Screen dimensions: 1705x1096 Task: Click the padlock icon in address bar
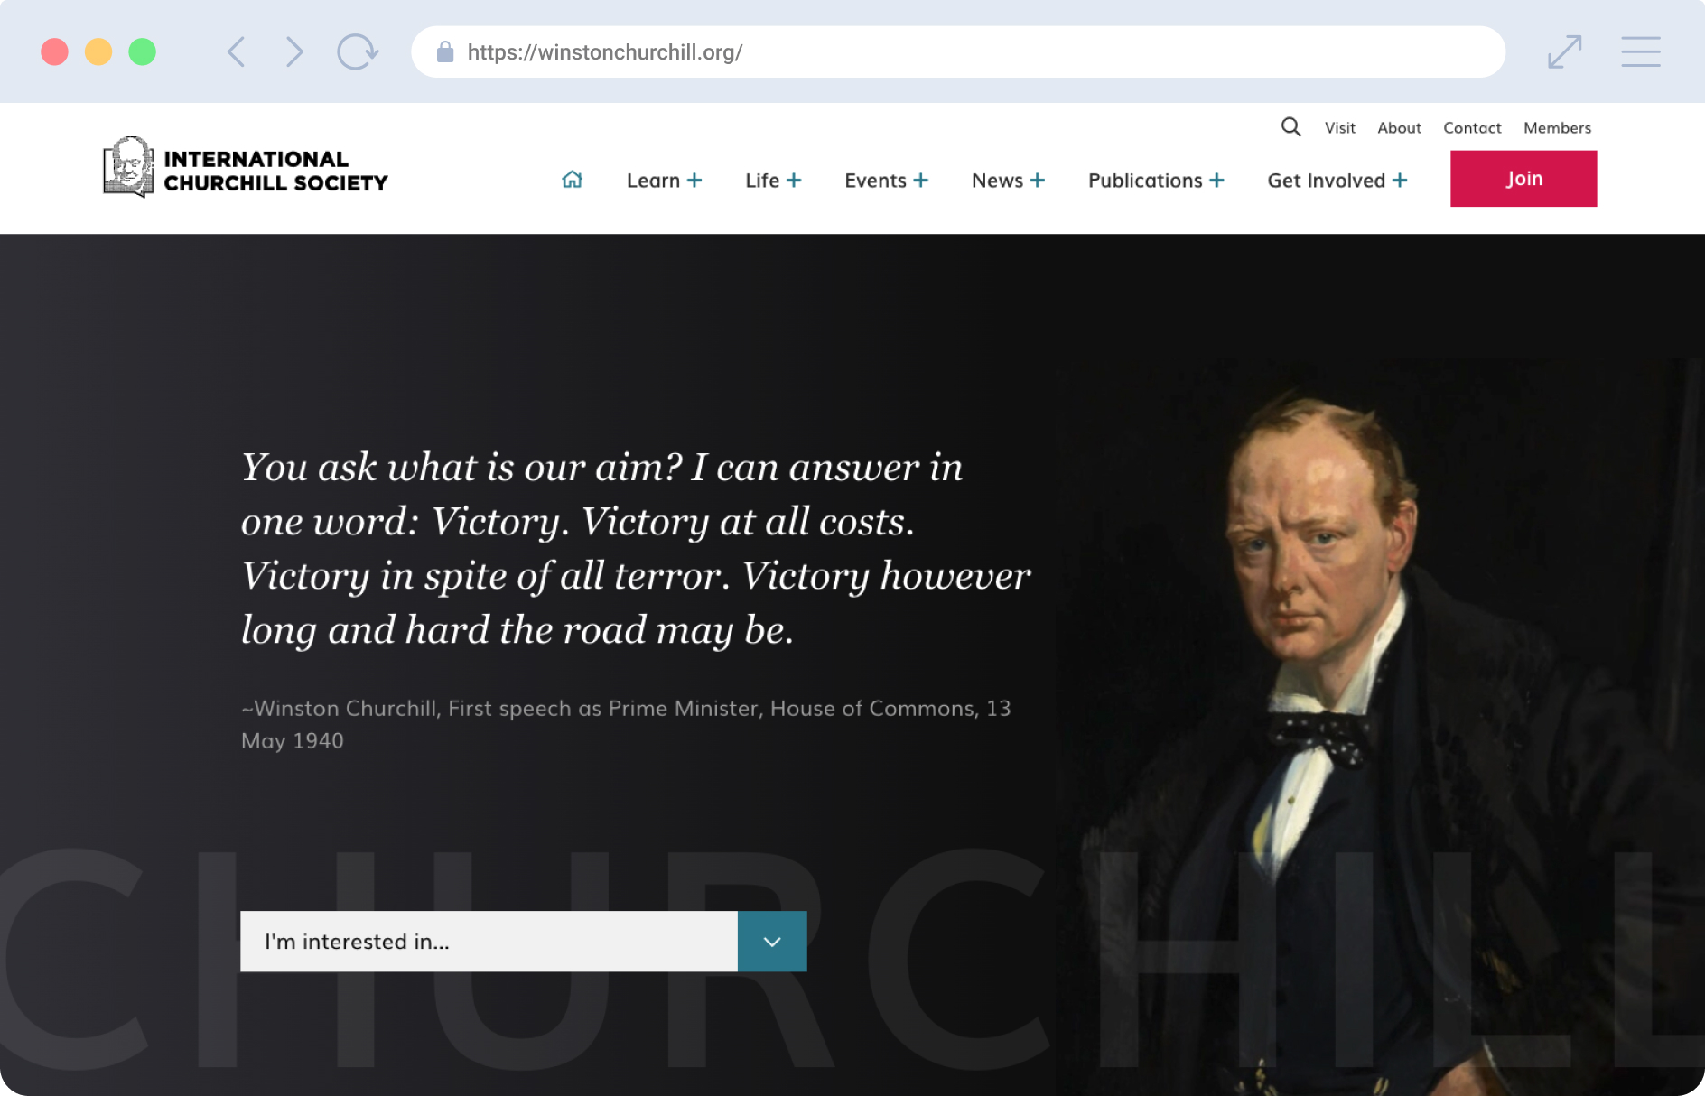click(444, 51)
